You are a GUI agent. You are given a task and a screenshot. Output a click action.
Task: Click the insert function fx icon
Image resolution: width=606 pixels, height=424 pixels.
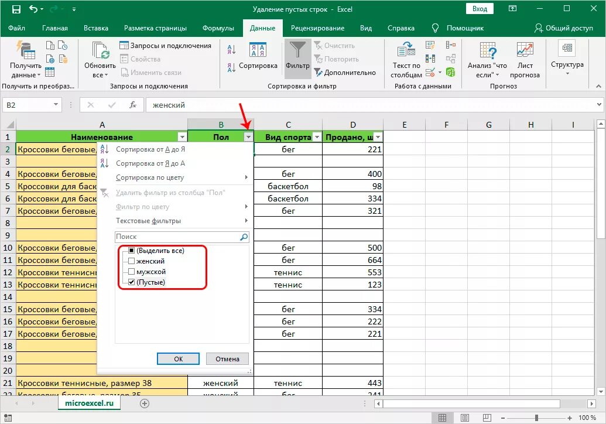(132, 105)
